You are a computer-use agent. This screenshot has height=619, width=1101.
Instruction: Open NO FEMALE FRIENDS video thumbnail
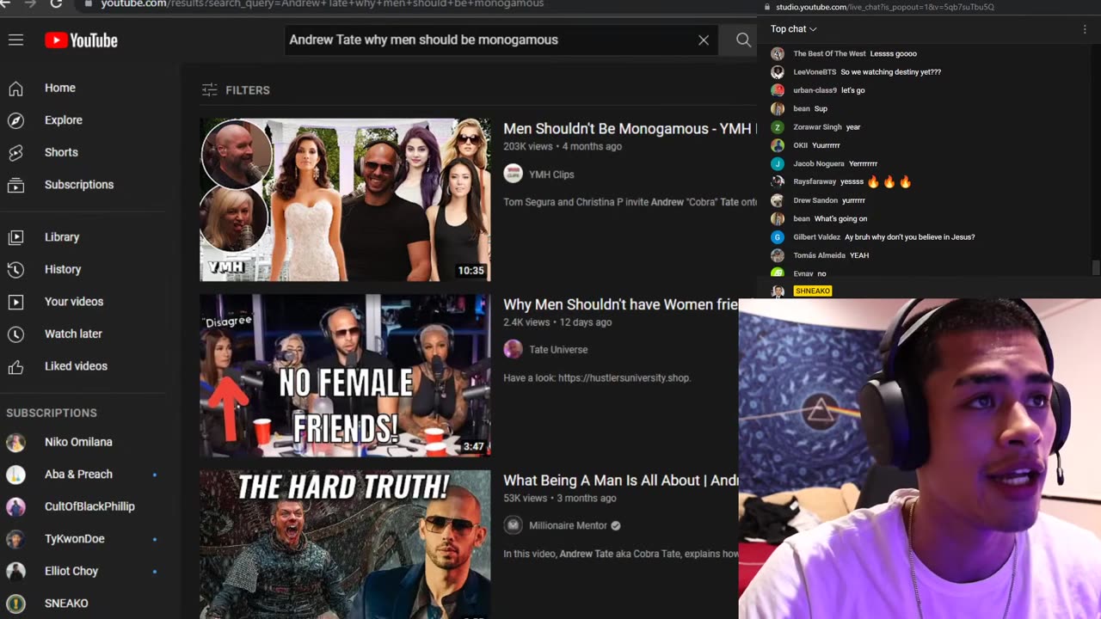pos(345,376)
